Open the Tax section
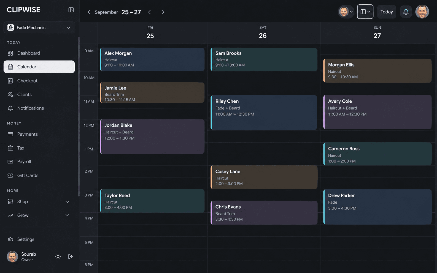This screenshot has width=437, height=273. point(39,148)
